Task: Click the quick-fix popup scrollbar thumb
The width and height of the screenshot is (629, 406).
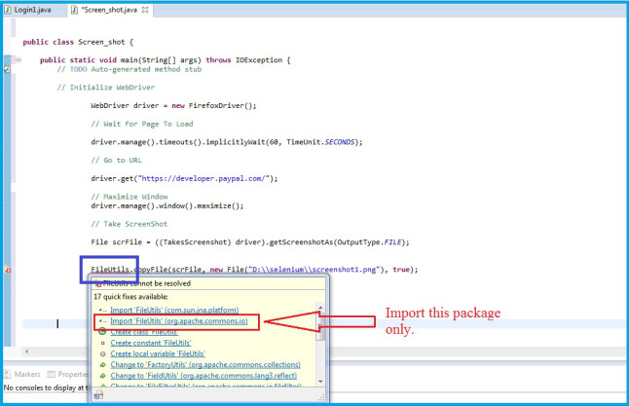Action: (320, 326)
